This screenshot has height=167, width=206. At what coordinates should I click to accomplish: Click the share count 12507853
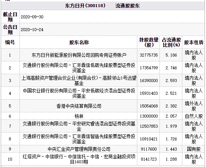coord(149,126)
